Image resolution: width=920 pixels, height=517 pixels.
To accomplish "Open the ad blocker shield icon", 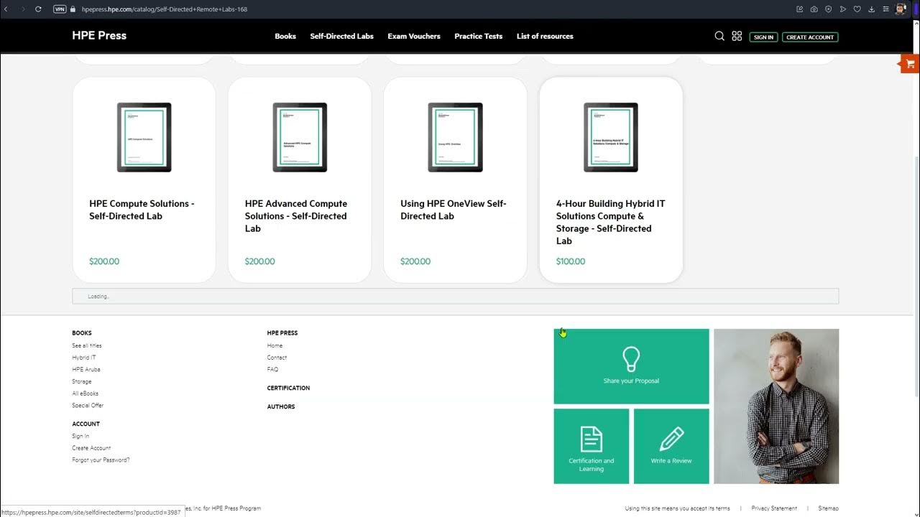I will (829, 9).
